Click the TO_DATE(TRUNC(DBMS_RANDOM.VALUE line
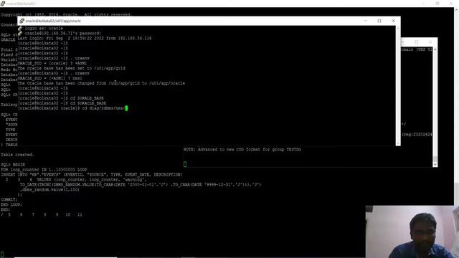Image resolution: width=459 pixels, height=258 pixels. pos(141,185)
